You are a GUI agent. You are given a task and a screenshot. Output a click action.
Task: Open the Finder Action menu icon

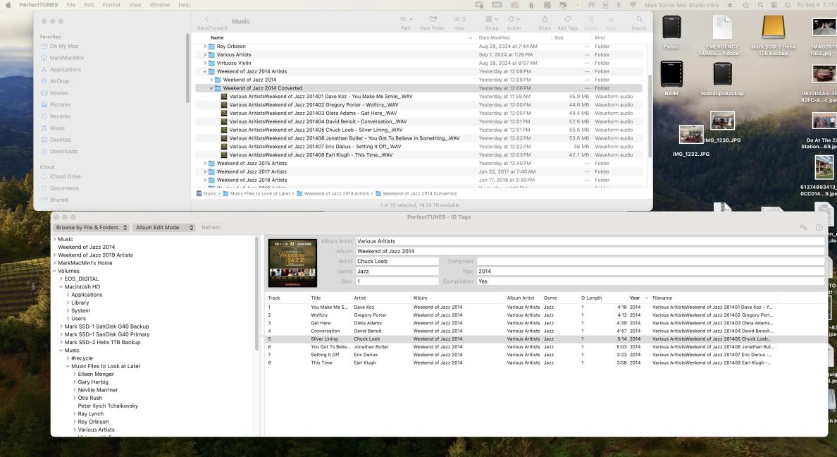[x=514, y=19]
